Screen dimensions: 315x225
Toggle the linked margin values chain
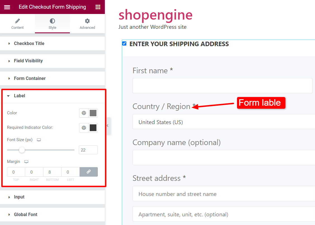coord(89,172)
